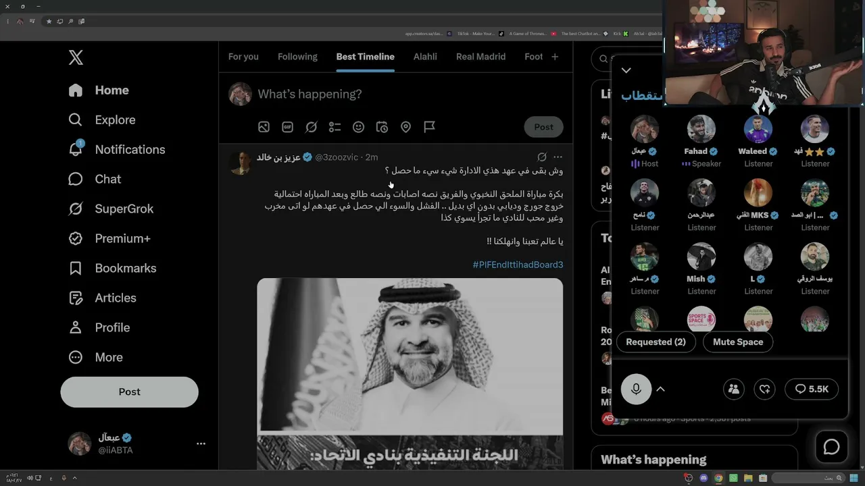
Task: Open Discord from the taskbar
Action: 703,479
